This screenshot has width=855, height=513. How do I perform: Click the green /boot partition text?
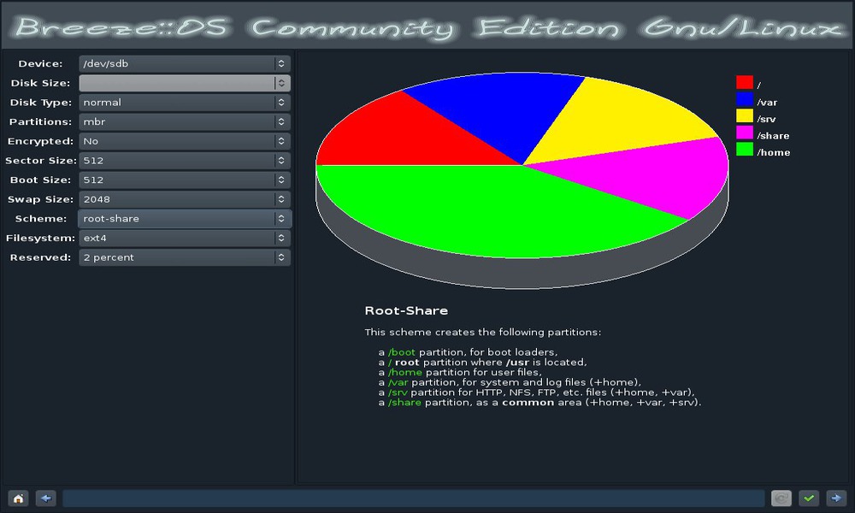[402, 352]
